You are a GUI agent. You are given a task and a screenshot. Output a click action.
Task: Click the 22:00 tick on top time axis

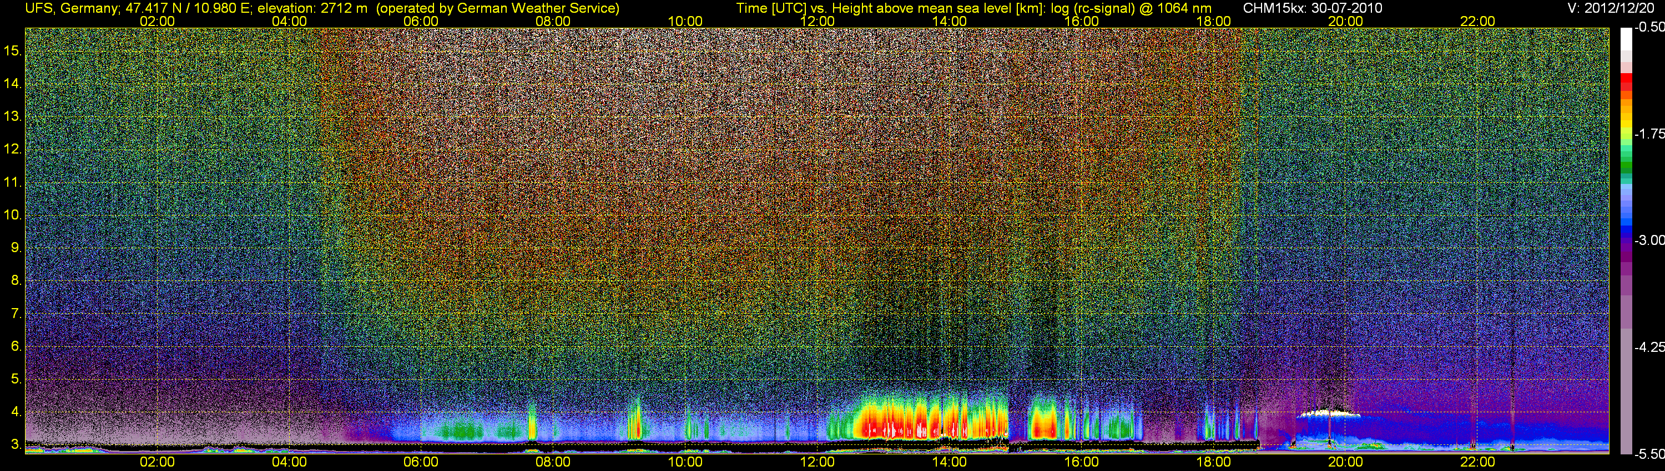click(1477, 21)
